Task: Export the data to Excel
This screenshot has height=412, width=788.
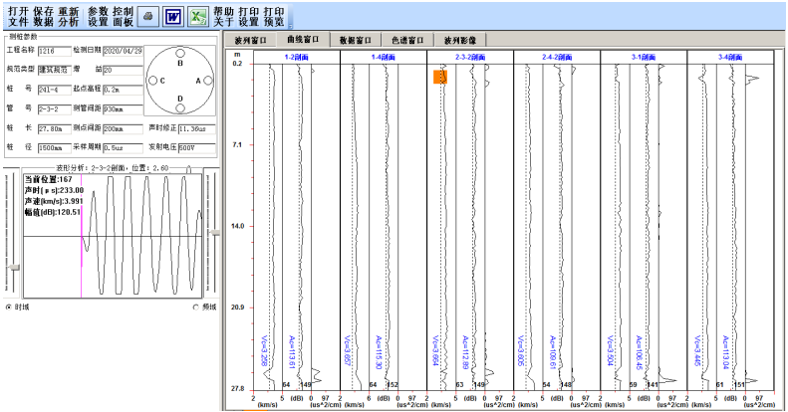Action: 198,17
